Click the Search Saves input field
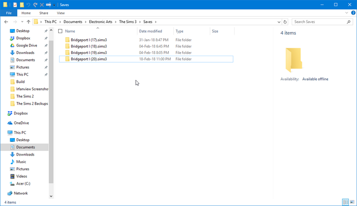The image size is (357, 206). coord(319,22)
